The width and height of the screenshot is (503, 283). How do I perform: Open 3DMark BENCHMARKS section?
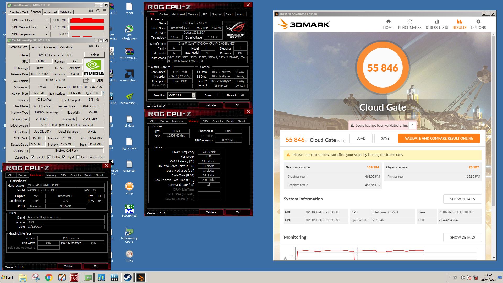(x=410, y=24)
